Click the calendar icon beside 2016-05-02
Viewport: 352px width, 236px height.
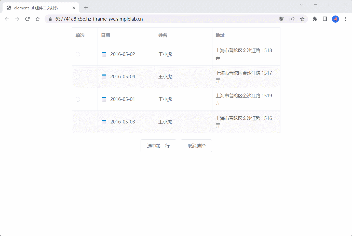coord(104,54)
